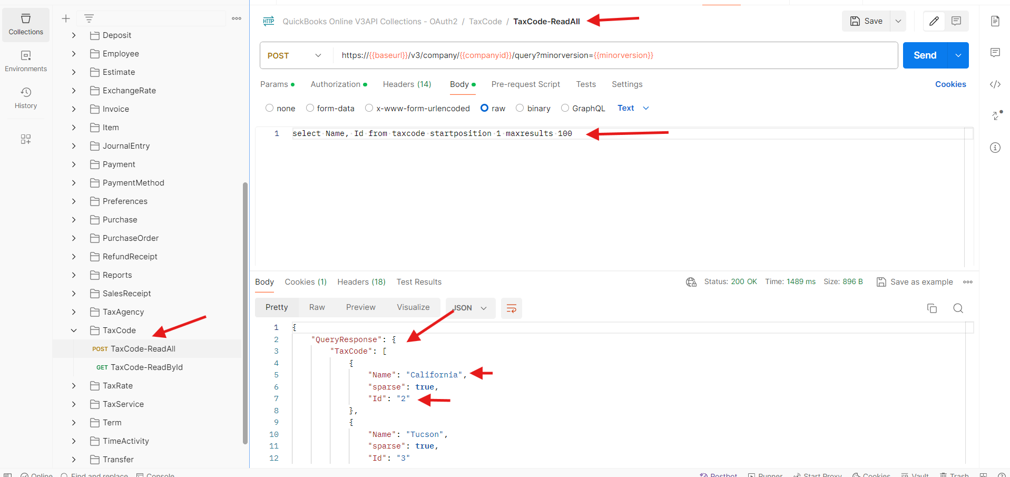1010x477 pixels.
Task: Open the response Headers (18) tab
Action: [361, 282]
